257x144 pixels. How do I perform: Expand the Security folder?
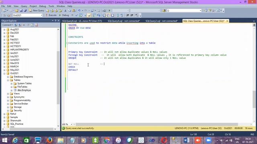pos(8,110)
